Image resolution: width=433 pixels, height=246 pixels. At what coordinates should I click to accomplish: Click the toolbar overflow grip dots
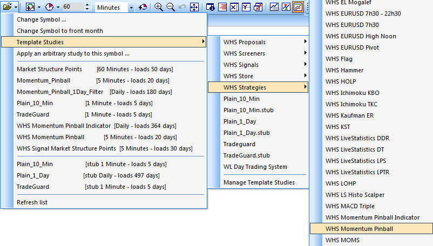coord(307,7)
